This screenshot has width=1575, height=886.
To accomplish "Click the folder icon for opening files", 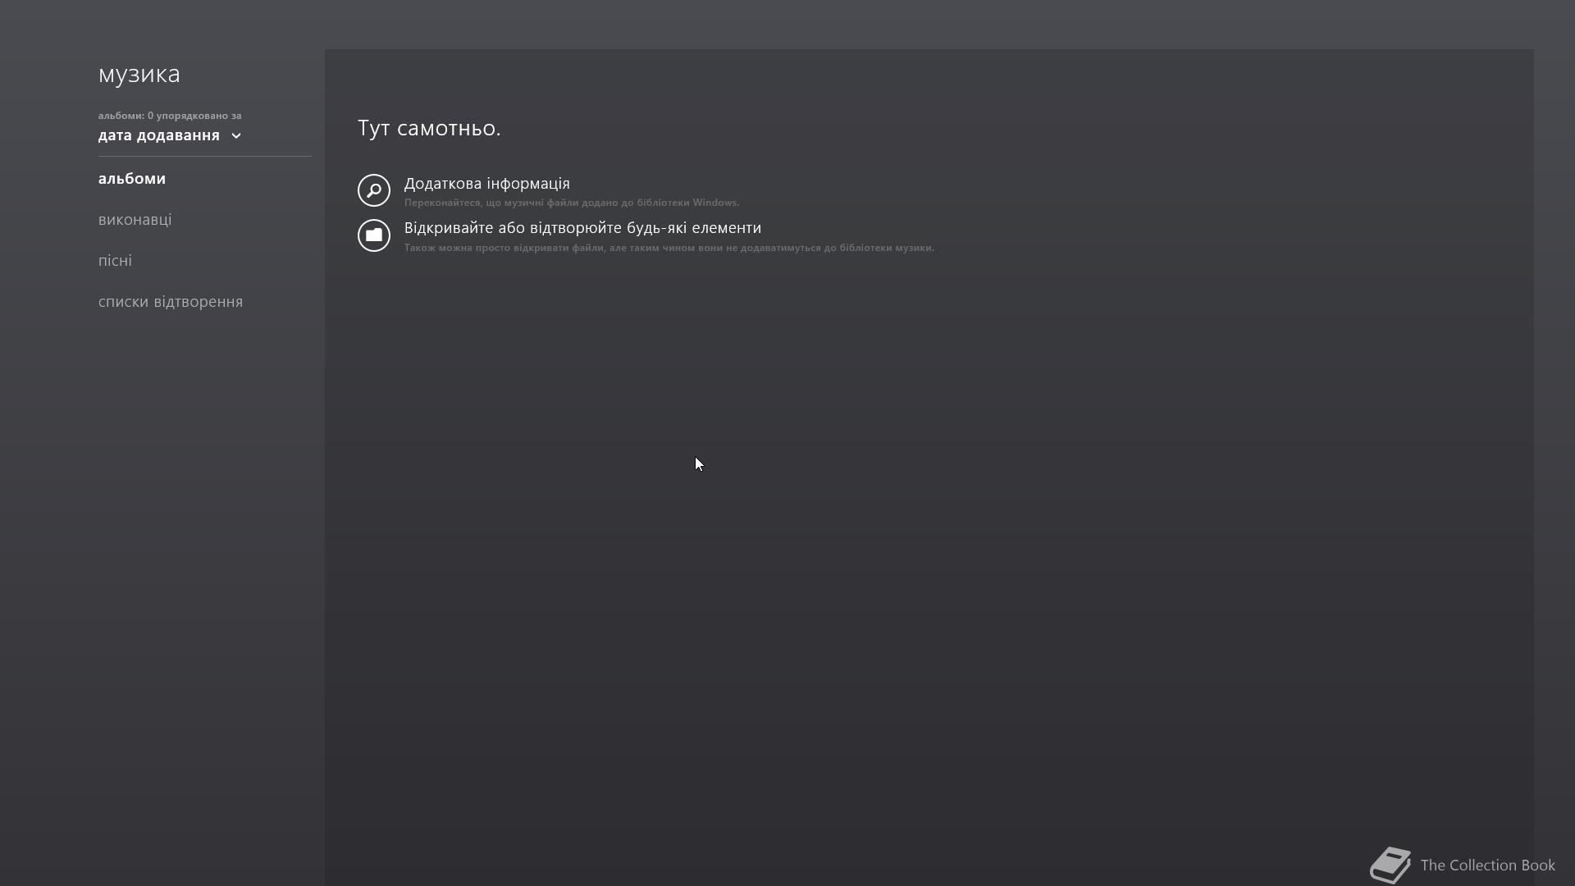I will pyautogui.click(x=374, y=235).
